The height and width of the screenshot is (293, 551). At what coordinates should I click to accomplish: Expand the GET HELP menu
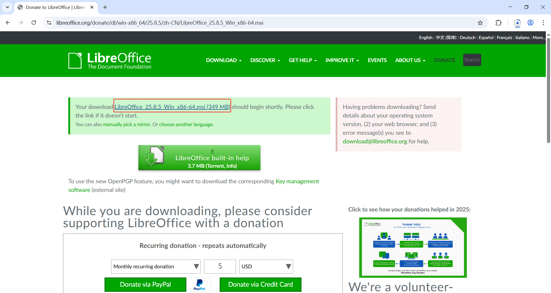pyautogui.click(x=303, y=60)
